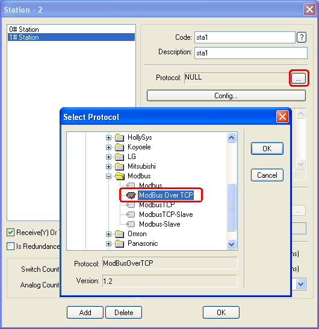The image size is (319, 329).
Task: Click the Panasonic folder icon
Action: [x=120, y=243]
